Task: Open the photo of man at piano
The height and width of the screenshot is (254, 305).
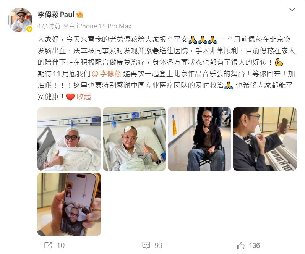Action: (265, 139)
